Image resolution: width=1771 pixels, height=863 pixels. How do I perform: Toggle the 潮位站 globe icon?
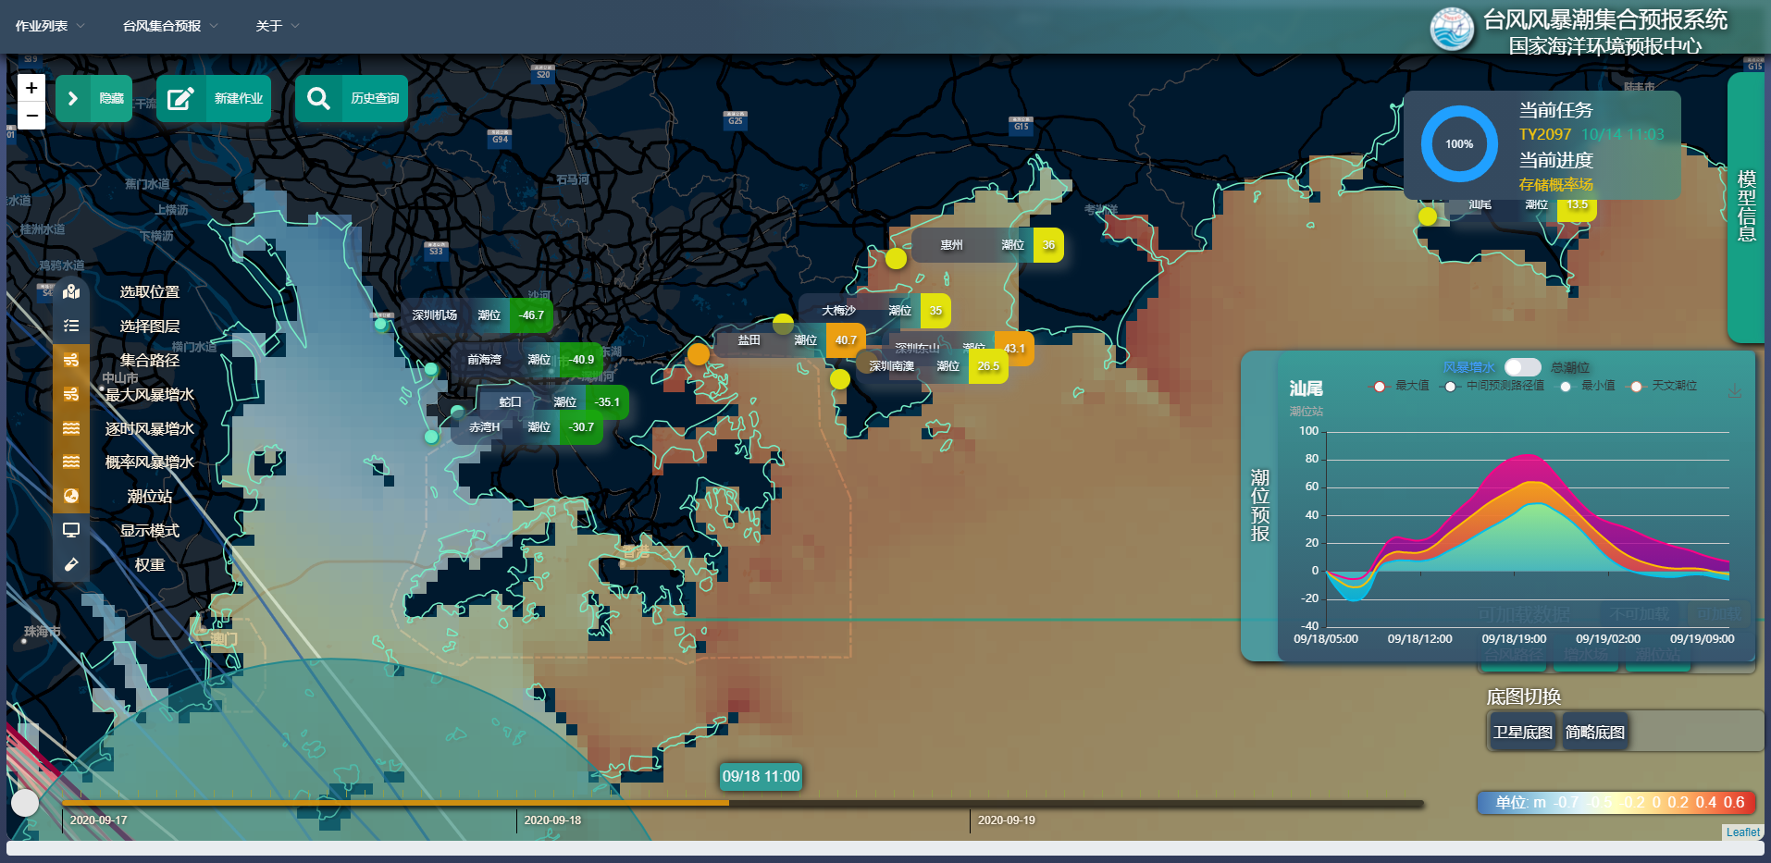pyautogui.click(x=71, y=496)
